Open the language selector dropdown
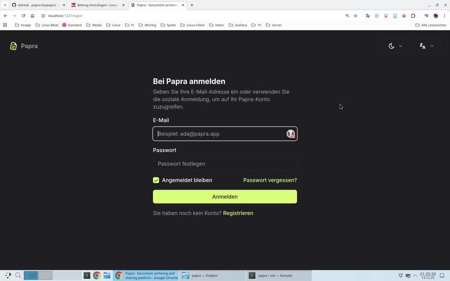 click(x=427, y=46)
